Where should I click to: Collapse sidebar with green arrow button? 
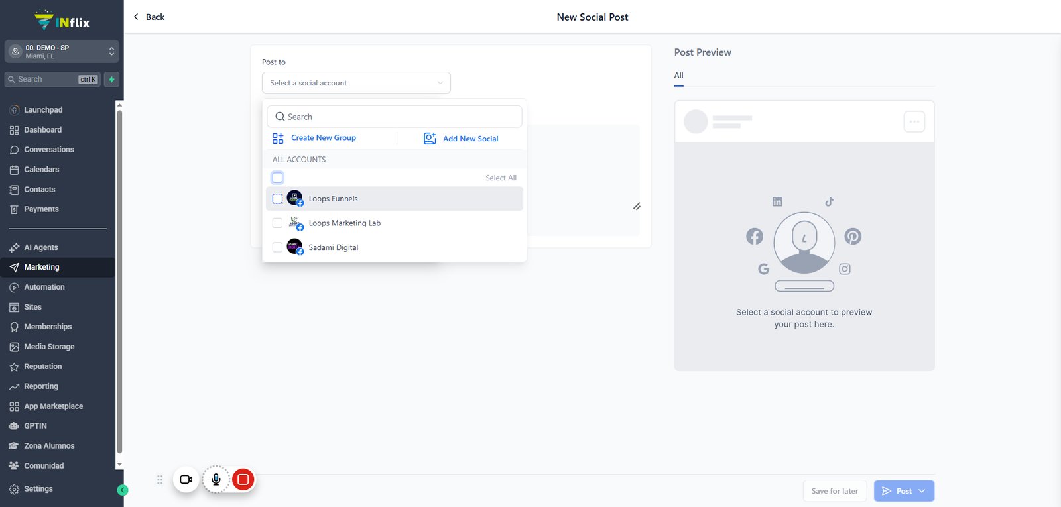pyautogui.click(x=122, y=490)
